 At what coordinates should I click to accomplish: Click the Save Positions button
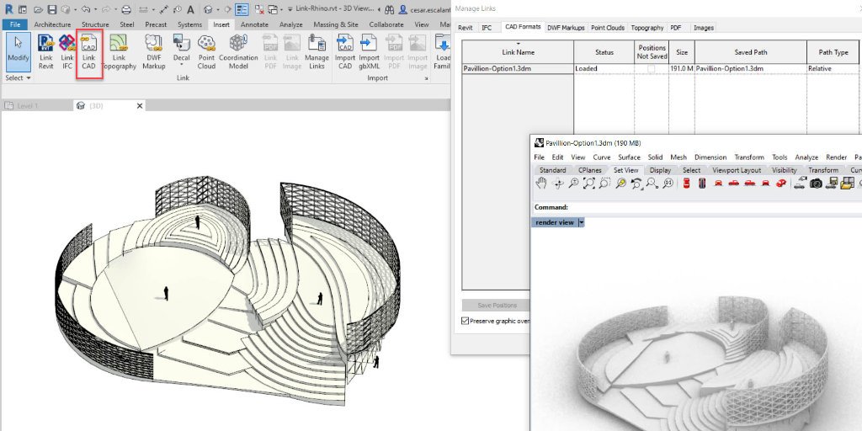497,305
